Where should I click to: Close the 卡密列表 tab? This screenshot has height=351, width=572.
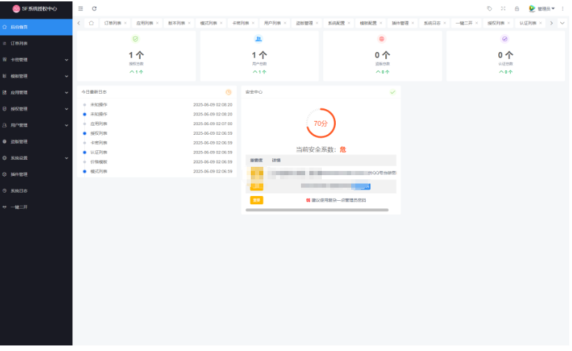253,23
